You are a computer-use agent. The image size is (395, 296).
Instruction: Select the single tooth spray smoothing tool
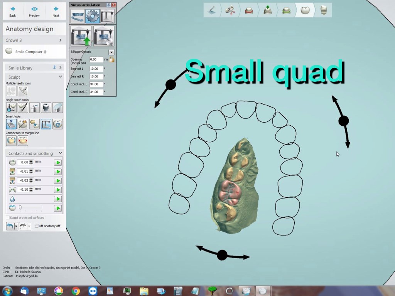34,108
